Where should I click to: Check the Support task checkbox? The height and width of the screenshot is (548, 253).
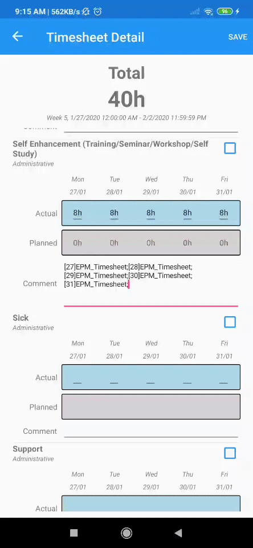click(230, 453)
